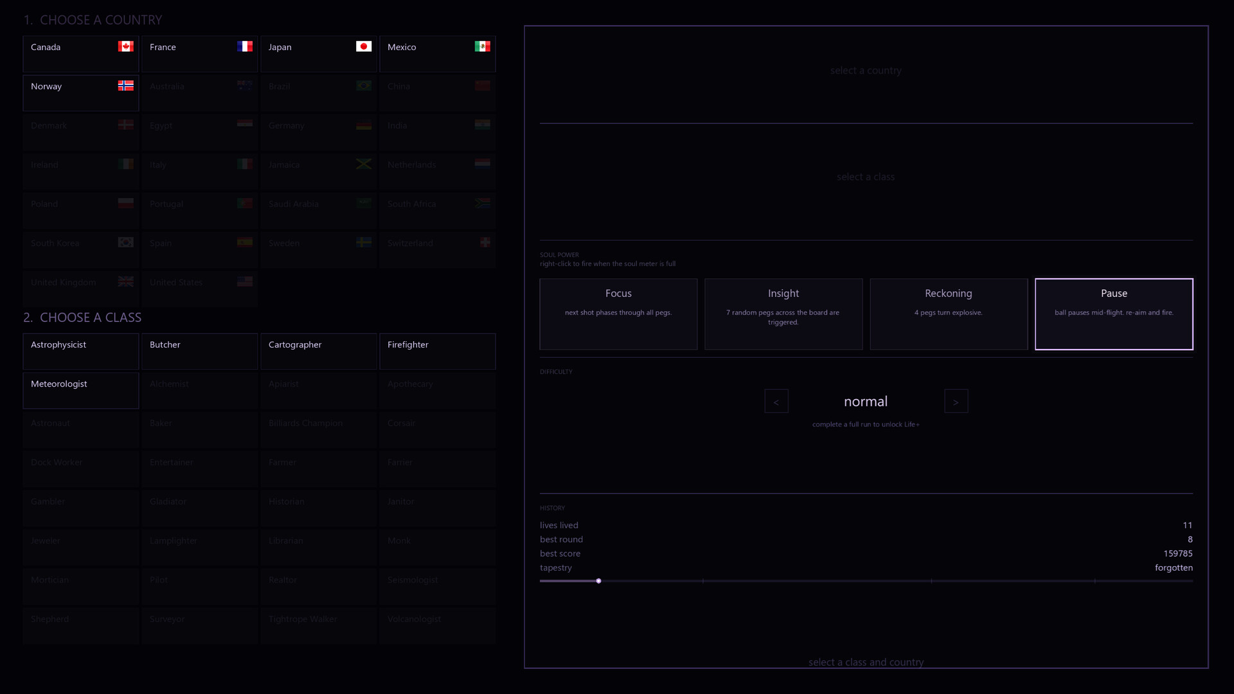Choose the Firefighter class
Viewport: 1234px width, 694px height.
[438, 351]
